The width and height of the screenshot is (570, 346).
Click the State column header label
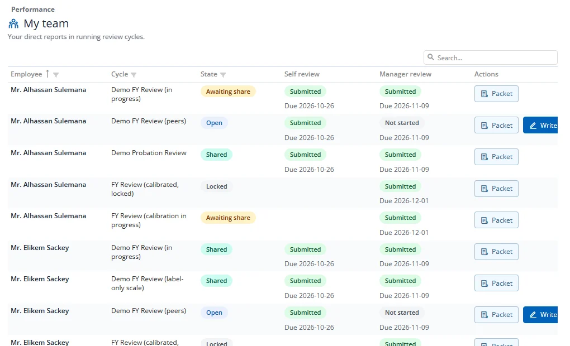208,74
